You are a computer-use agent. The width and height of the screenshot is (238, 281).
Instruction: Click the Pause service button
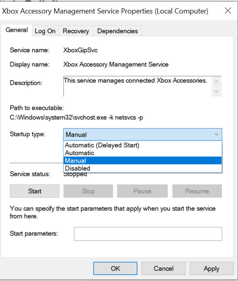pyautogui.click(x=142, y=191)
